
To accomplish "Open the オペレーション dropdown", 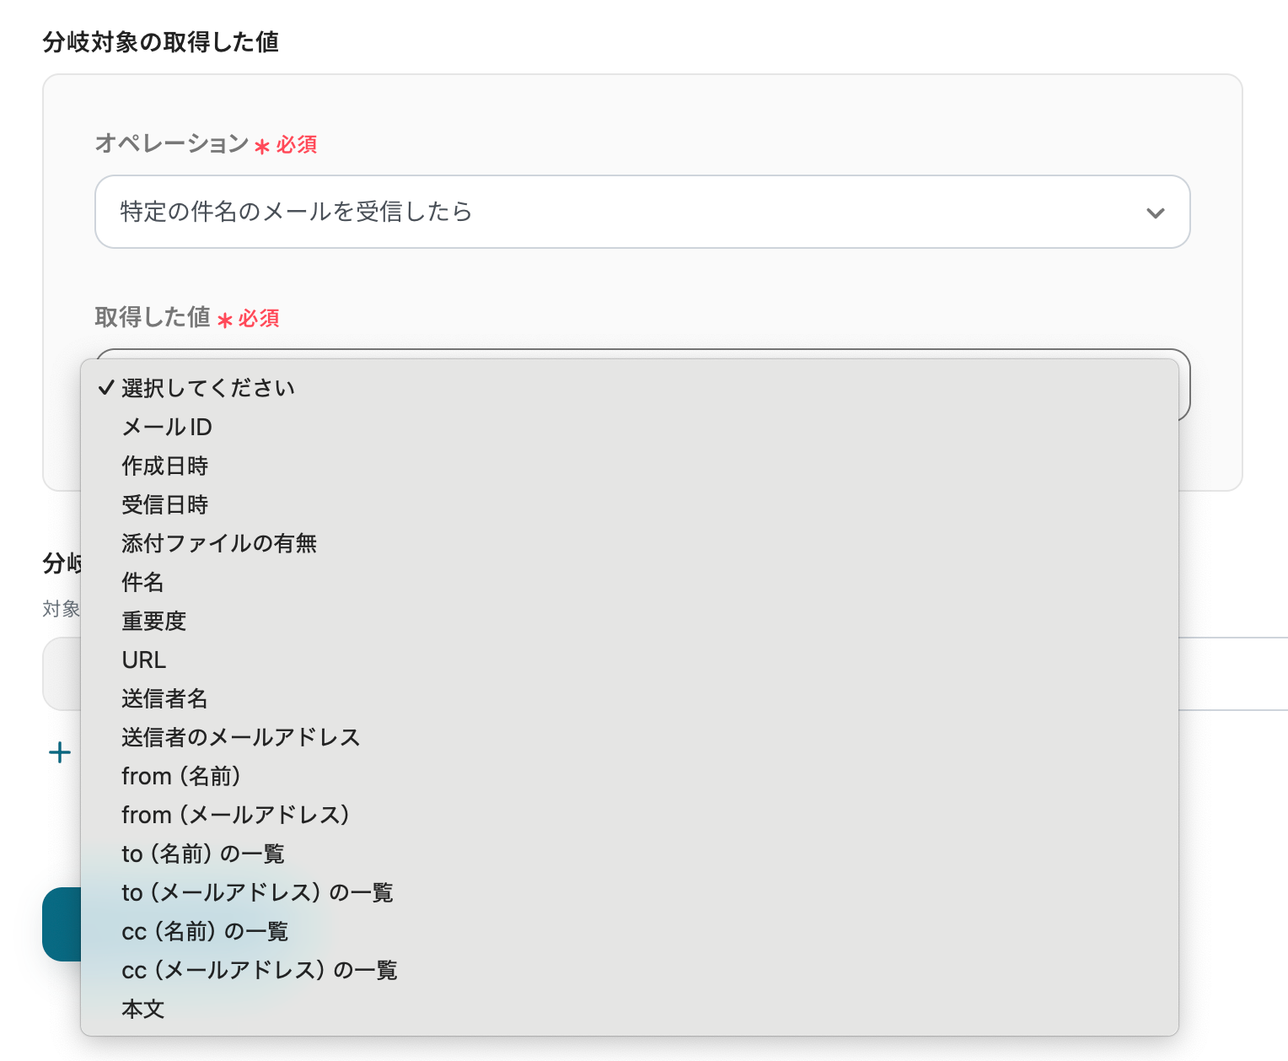I will point(641,212).
